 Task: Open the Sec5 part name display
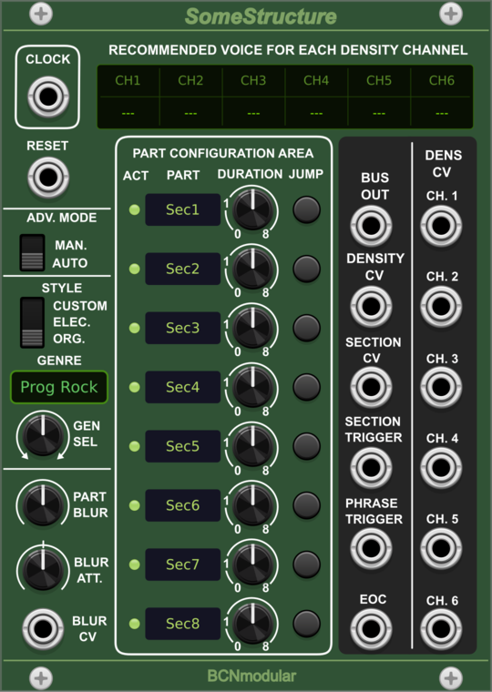tap(183, 446)
